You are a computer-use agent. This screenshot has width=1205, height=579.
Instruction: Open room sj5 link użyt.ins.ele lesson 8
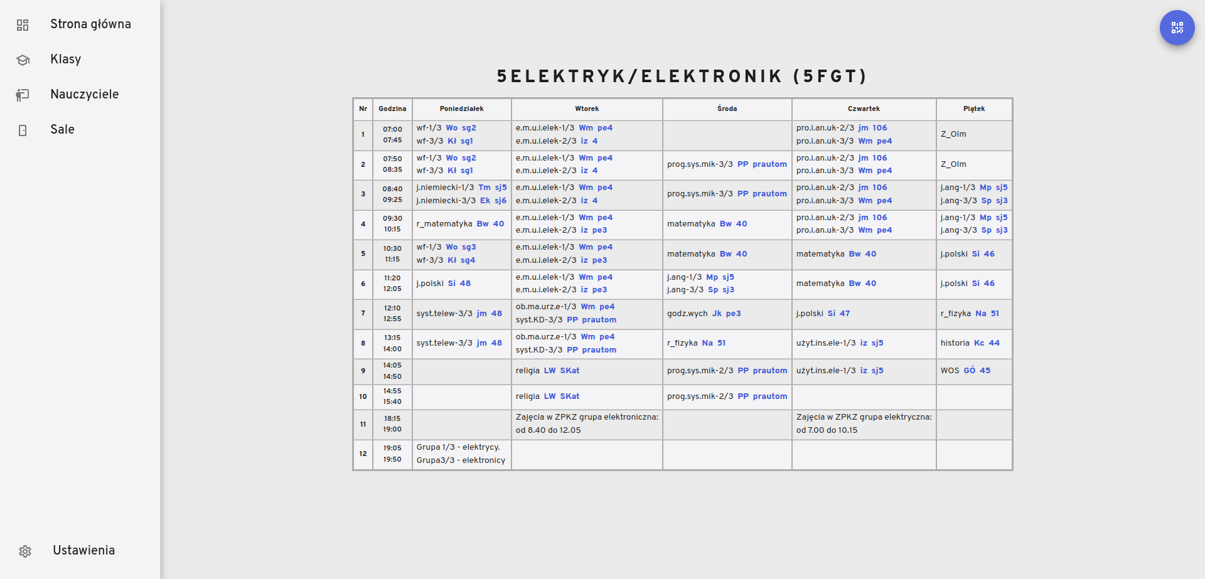pyautogui.click(x=877, y=343)
